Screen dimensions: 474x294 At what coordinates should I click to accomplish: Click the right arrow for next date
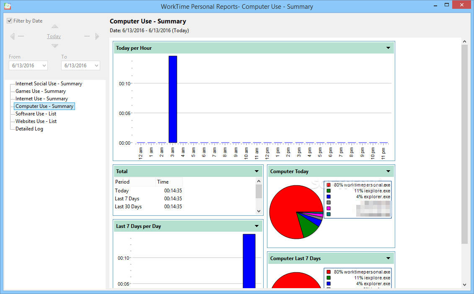(97, 36)
